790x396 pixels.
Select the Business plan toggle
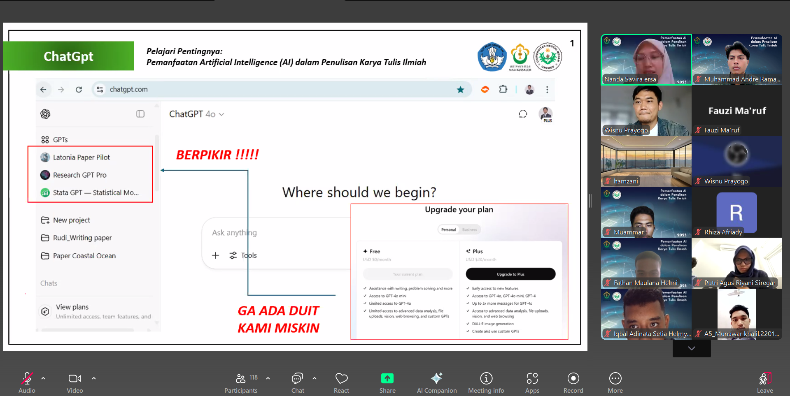469,229
